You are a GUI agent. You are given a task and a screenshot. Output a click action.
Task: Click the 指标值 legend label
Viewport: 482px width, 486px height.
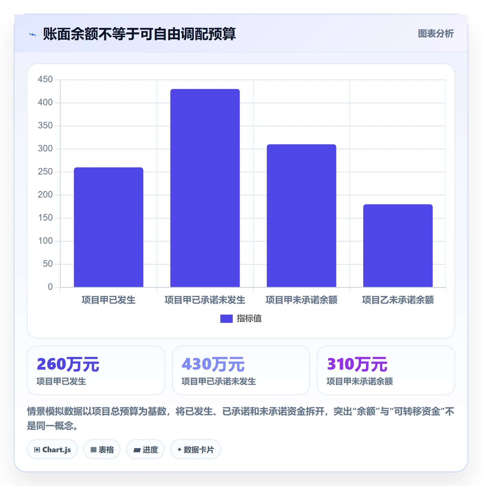pos(249,319)
